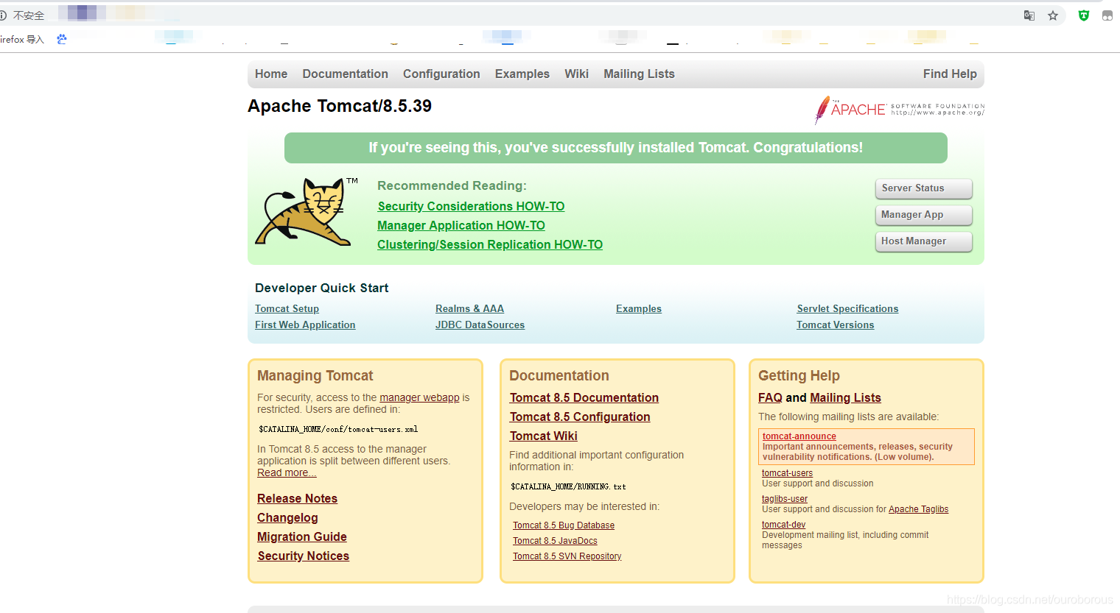Click the Tomcat cat mascot image
The width and height of the screenshot is (1120, 613).
click(x=307, y=210)
